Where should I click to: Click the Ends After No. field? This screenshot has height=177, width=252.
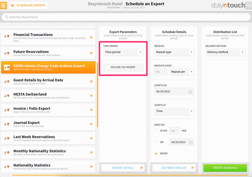pos(174,131)
